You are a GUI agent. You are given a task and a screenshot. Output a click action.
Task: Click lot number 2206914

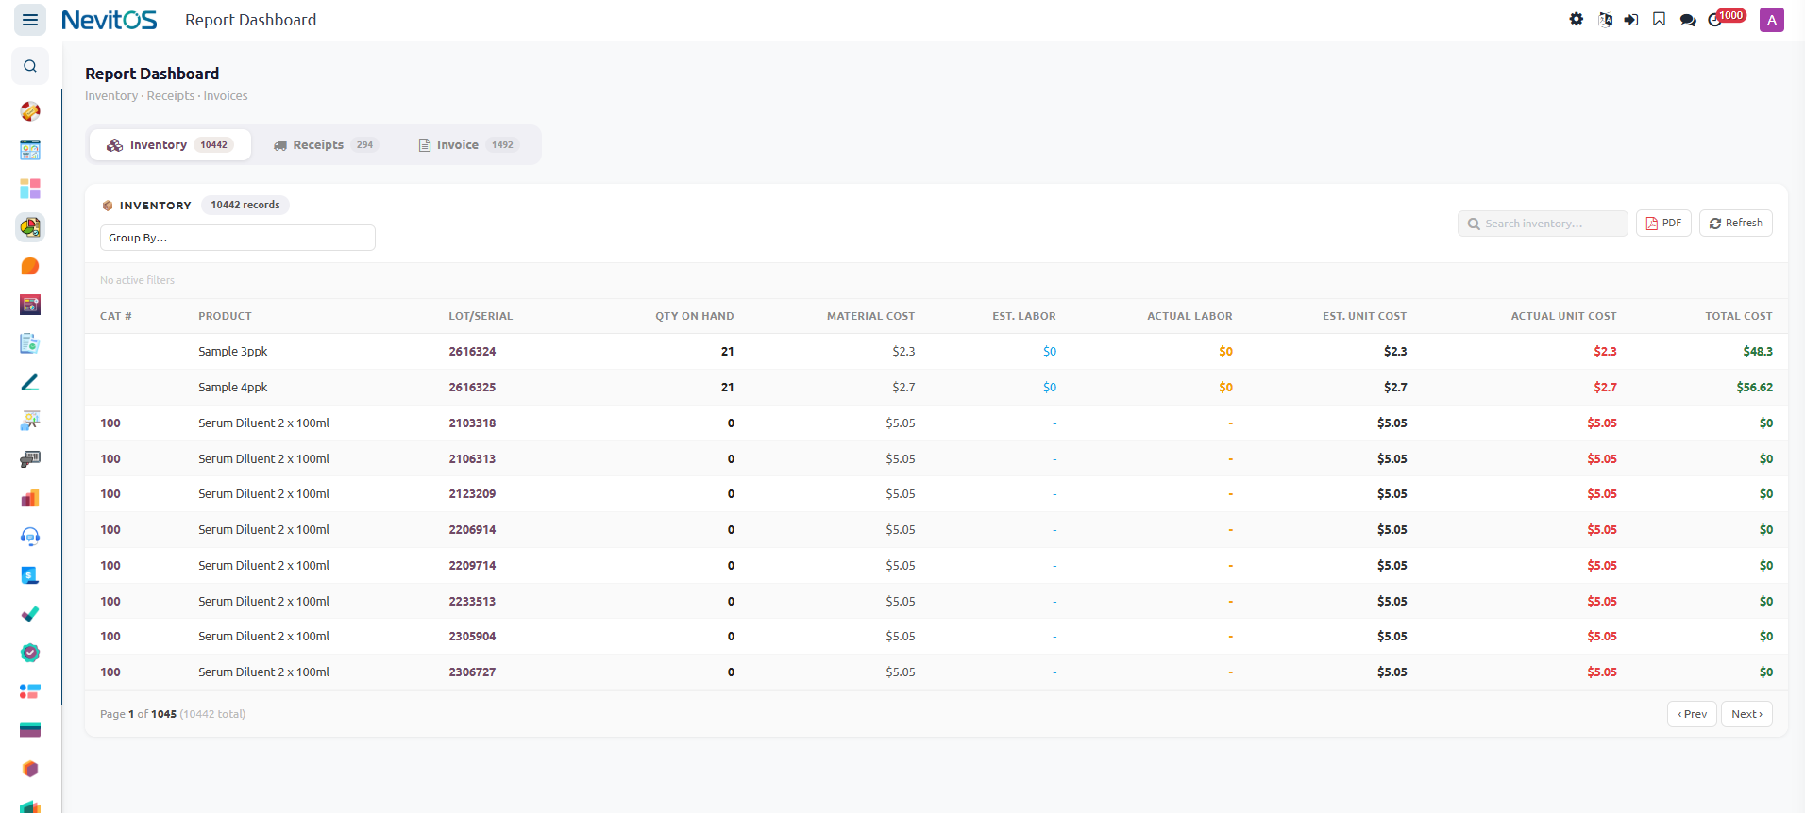(x=472, y=530)
